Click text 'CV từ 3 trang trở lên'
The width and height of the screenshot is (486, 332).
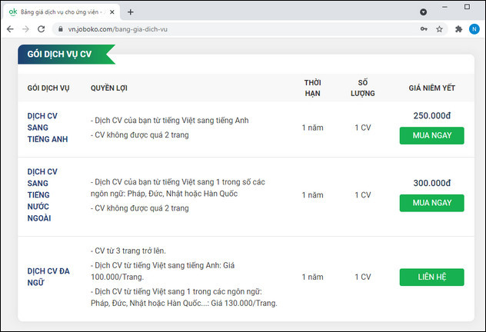130,251
